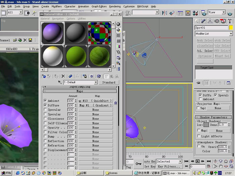This screenshot has height=176, width=235.
Task: Open Material Editor Options icon
Action: 119,58
